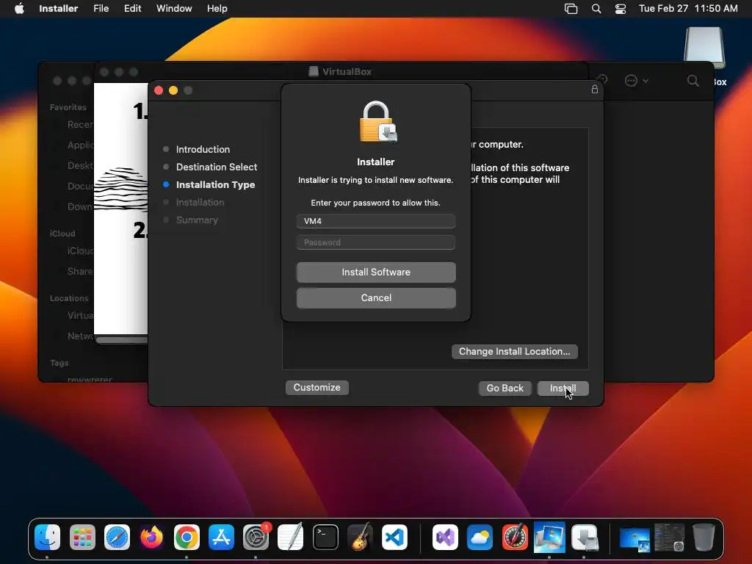Click the Summary step label
Screen dimensions: 752x564
coord(197,220)
